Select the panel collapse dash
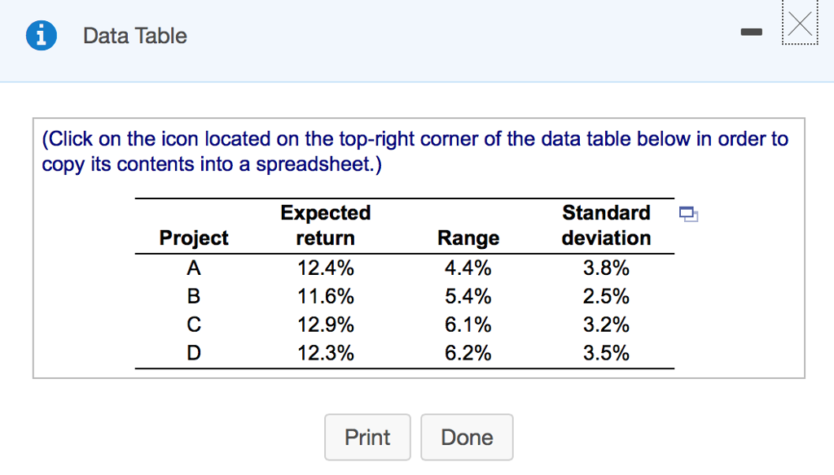Image resolution: width=834 pixels, height=475 pixels. 751,30
